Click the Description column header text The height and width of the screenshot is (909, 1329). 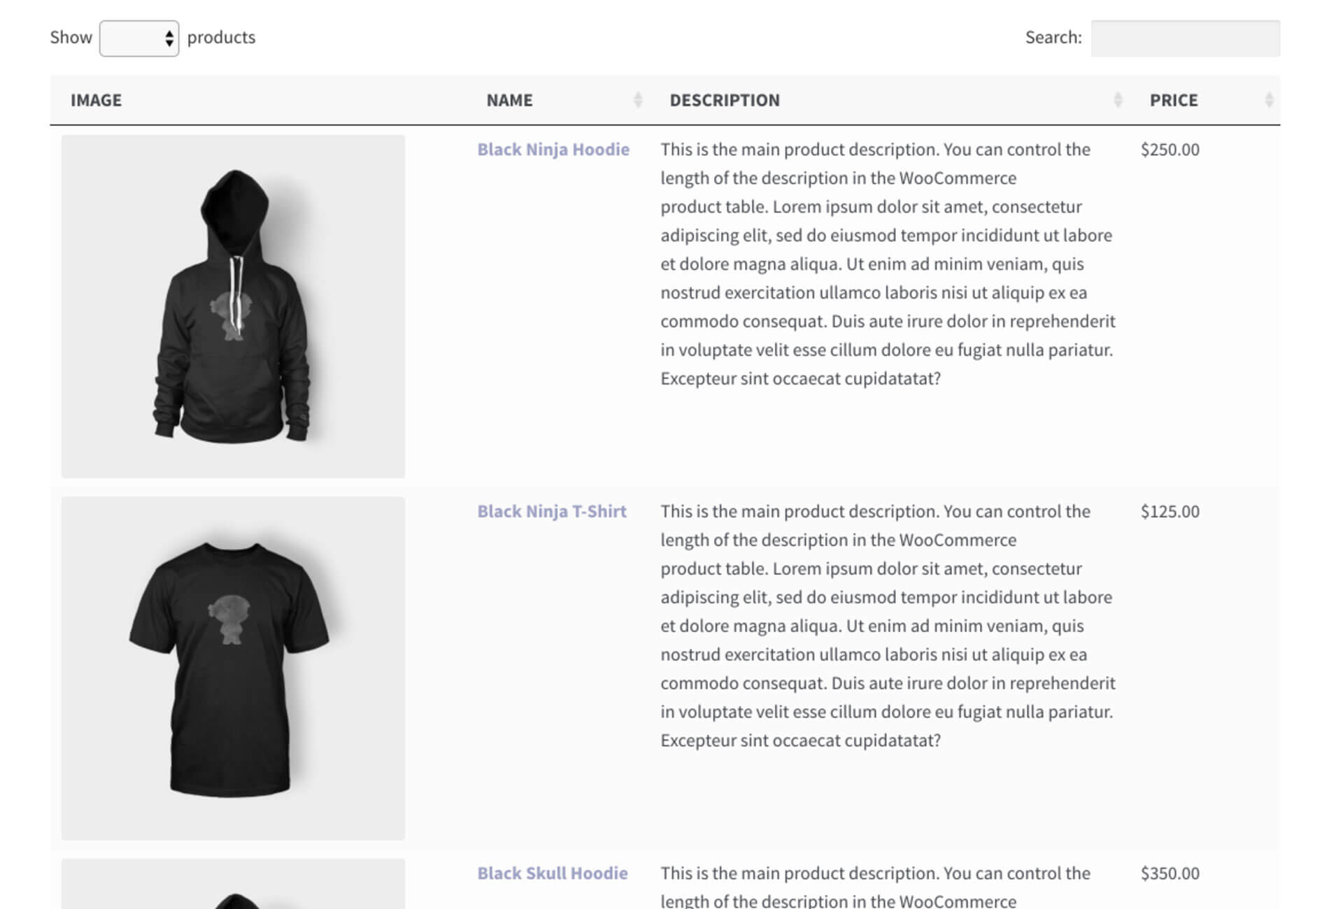pyautogui.click(x=724, y=100)
